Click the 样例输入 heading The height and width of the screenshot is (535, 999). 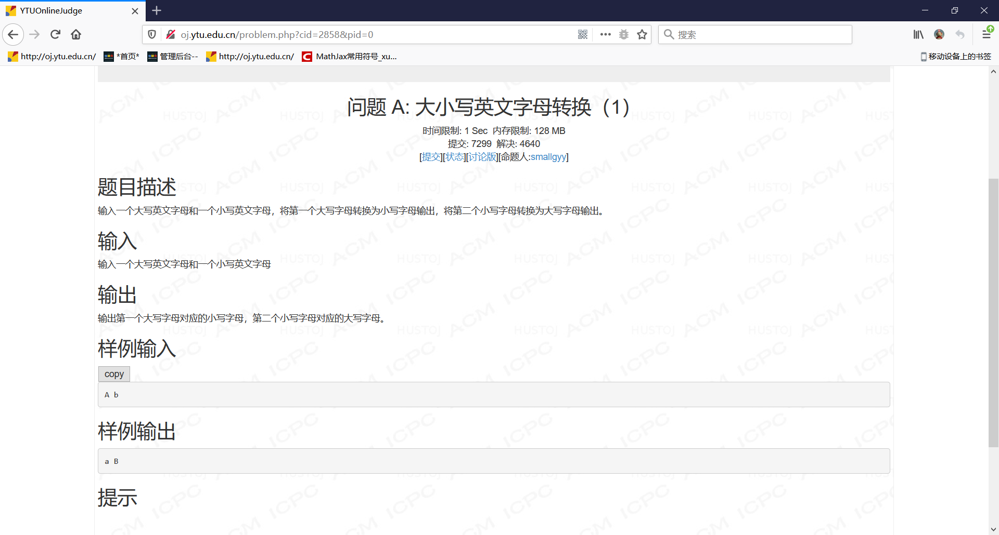pos(137,349)
